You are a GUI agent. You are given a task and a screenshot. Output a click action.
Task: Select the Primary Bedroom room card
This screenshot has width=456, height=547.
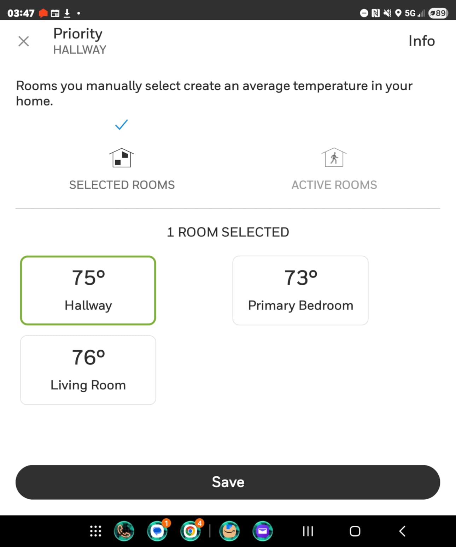coord(300,290)
